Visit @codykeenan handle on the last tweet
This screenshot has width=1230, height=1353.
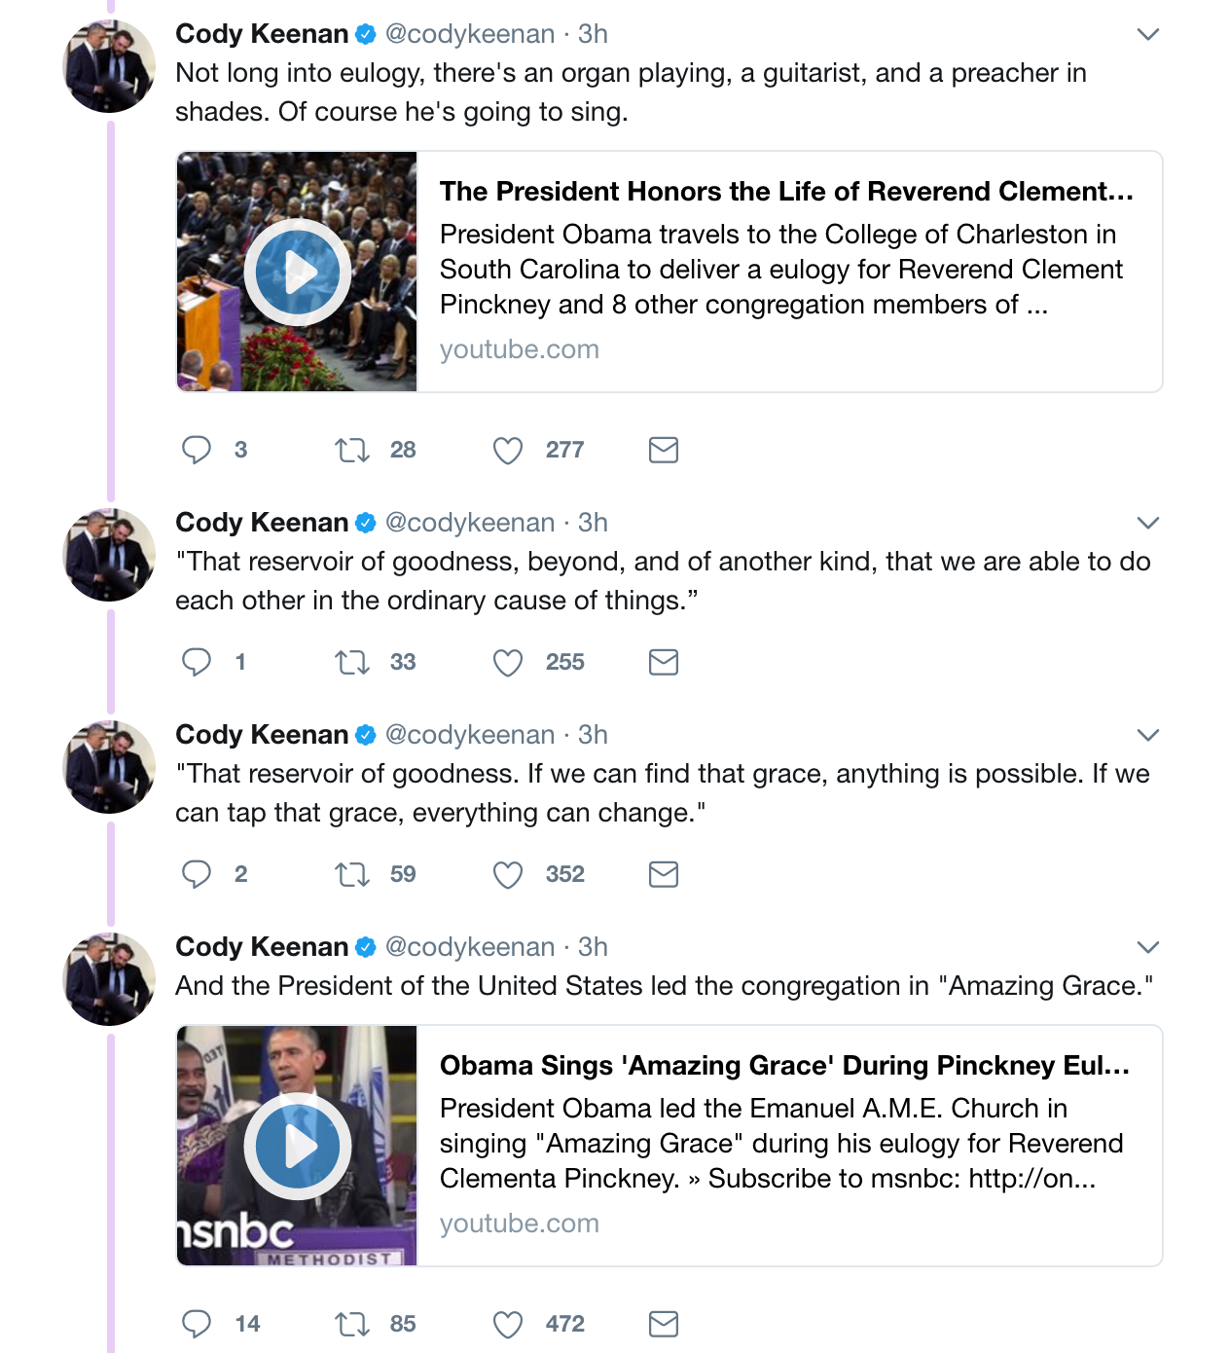pos(470,947)
